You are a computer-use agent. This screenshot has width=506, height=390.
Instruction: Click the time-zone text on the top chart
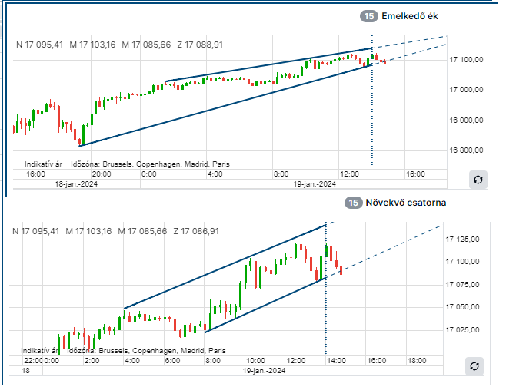151,164
